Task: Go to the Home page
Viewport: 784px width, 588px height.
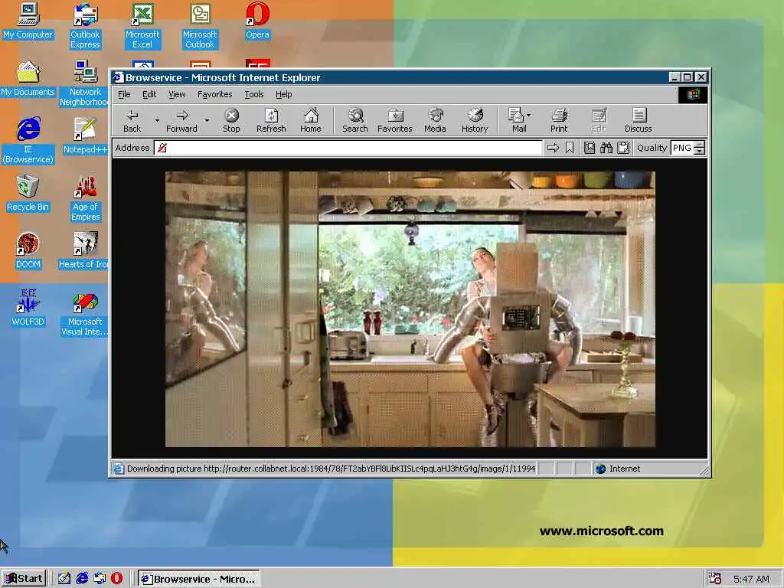Action: (x=311, y=120)
